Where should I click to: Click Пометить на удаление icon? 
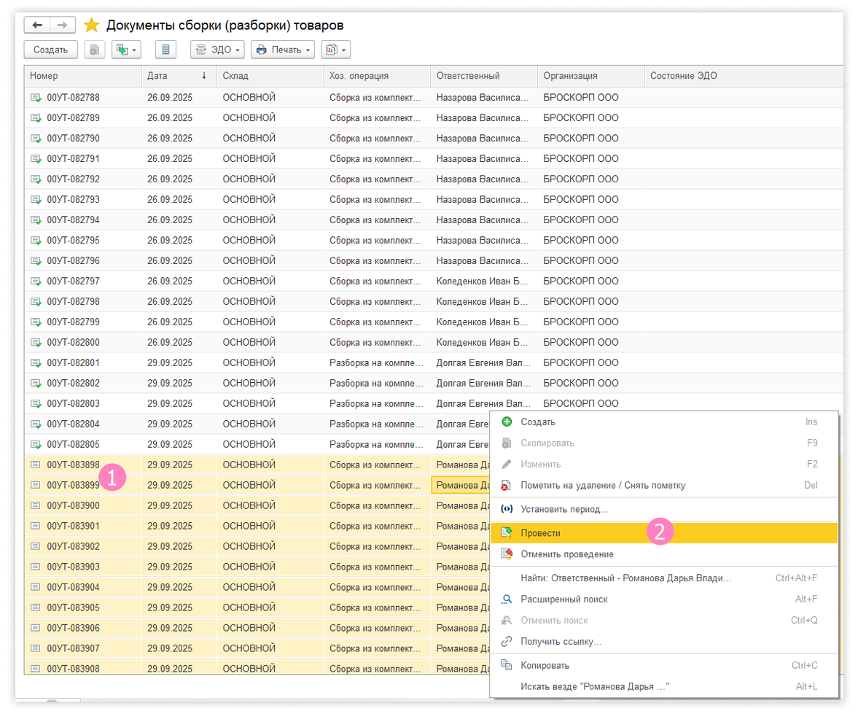tap(507, 486)
